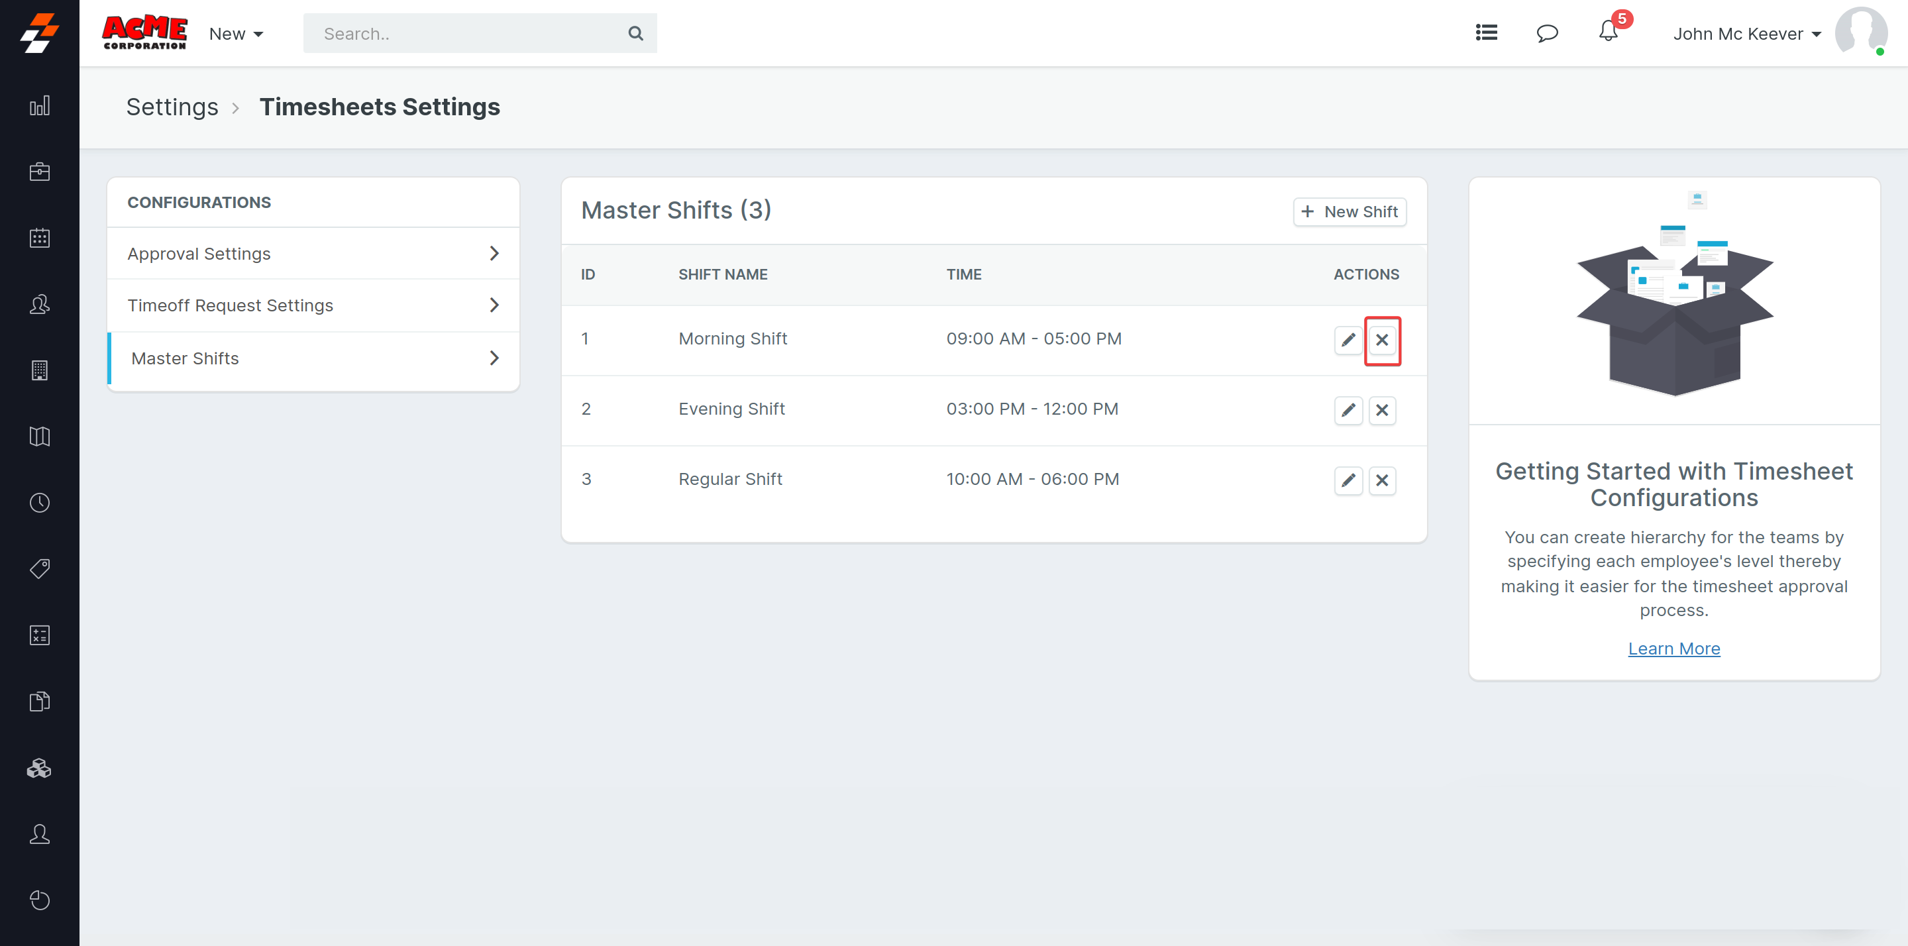Open the tag icon in sidebar

pos(39,569)
